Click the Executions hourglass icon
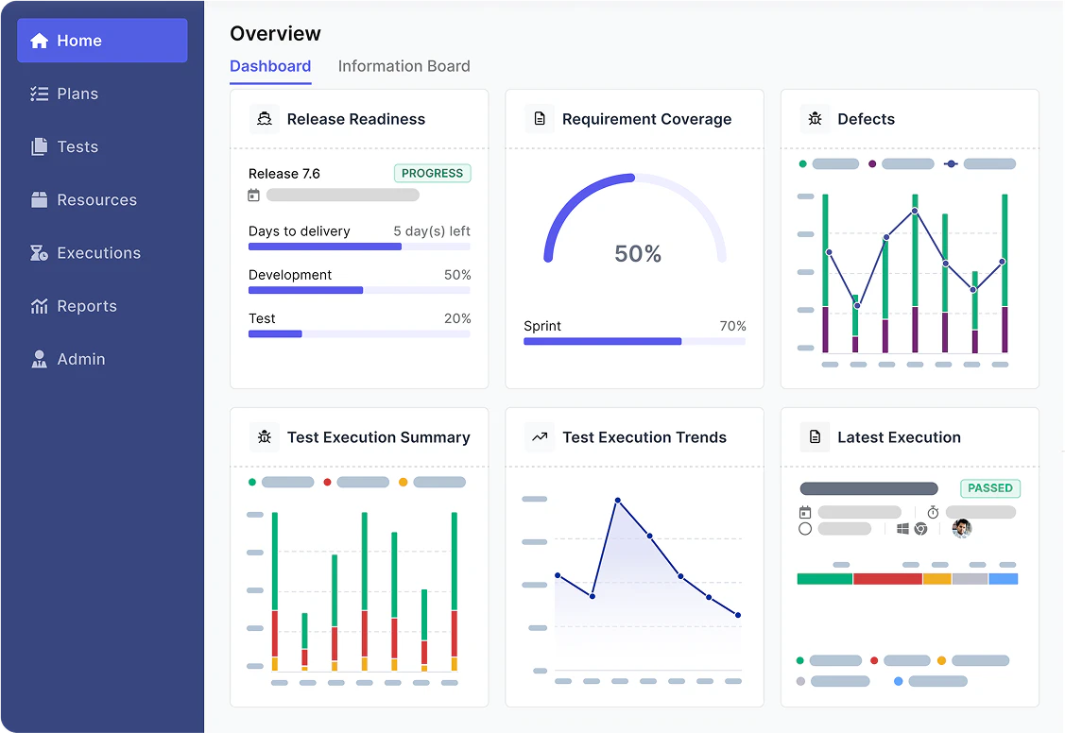The image size is (1065, 733). [39, 253]
